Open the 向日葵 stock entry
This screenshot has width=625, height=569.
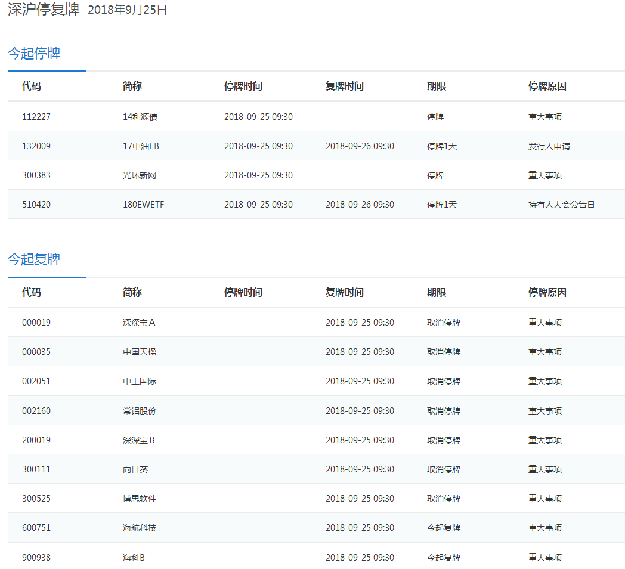tap(135, 469)
